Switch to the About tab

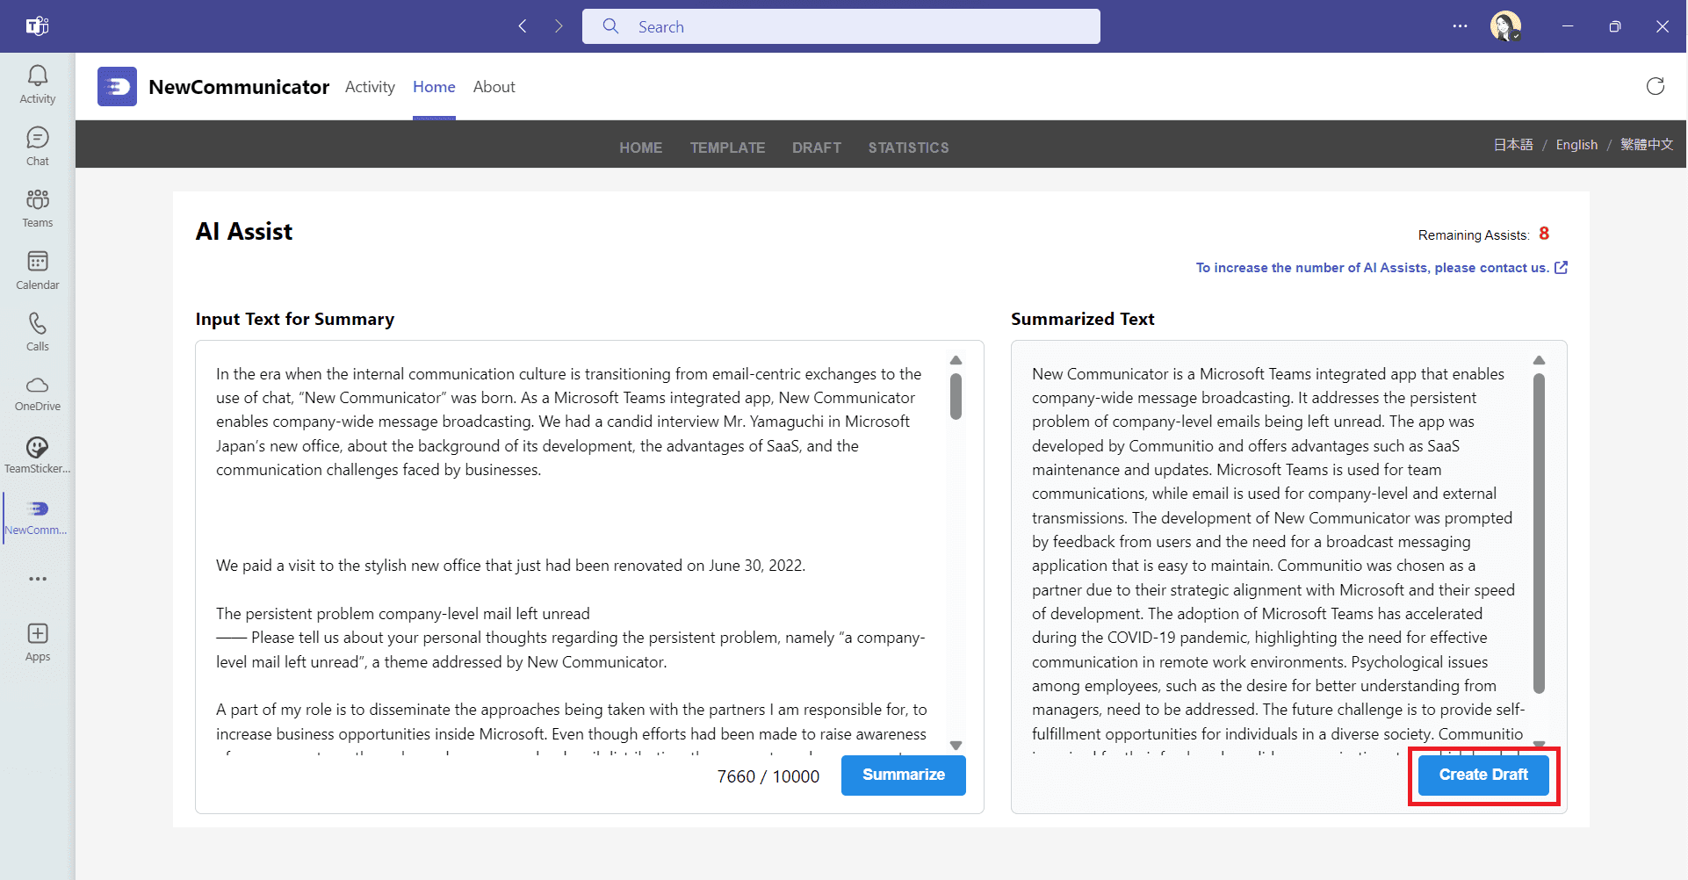click(494, 87)
